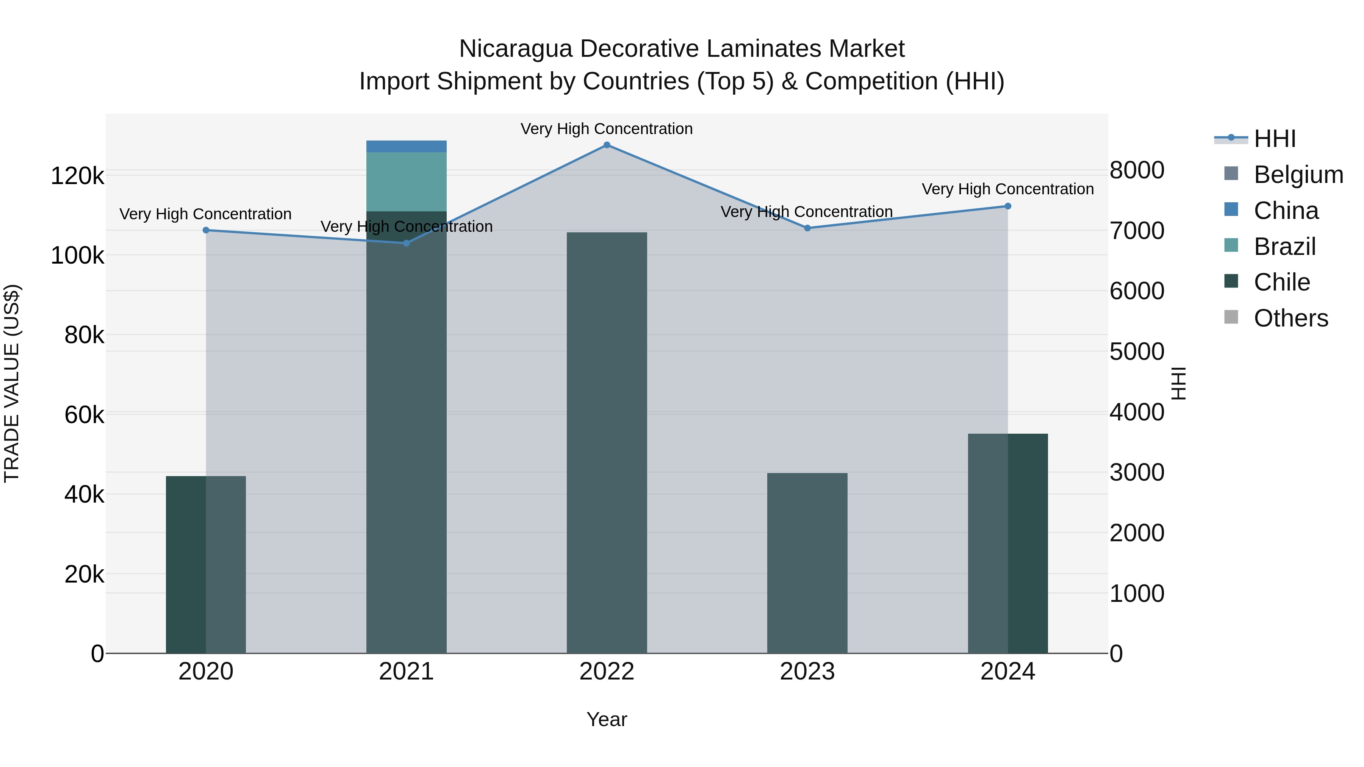The width and height of the screenshot is (1364, 767).
Task: Click the 100k left axis tick
Action: point(77,256)
